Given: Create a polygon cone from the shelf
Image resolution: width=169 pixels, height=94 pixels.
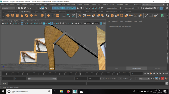Looking at the screenshot, I should [x=22, y=16].
